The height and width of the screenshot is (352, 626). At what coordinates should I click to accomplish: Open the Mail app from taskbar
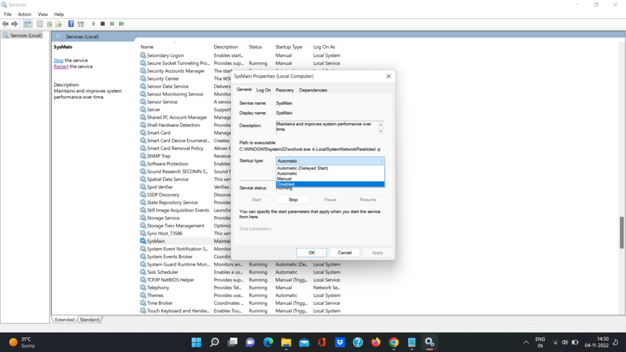click(x=304, y=342)
